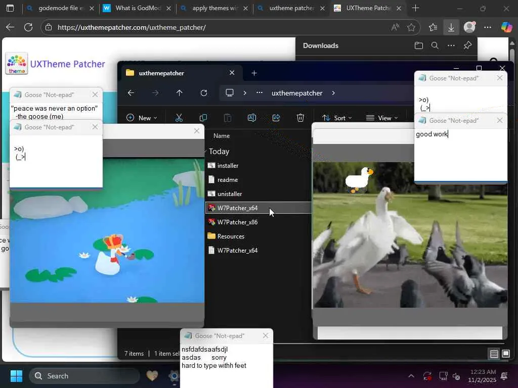Refresh the uxthemepatcher folder view
This screenshot has height=388, width=518.
[204, 93]
